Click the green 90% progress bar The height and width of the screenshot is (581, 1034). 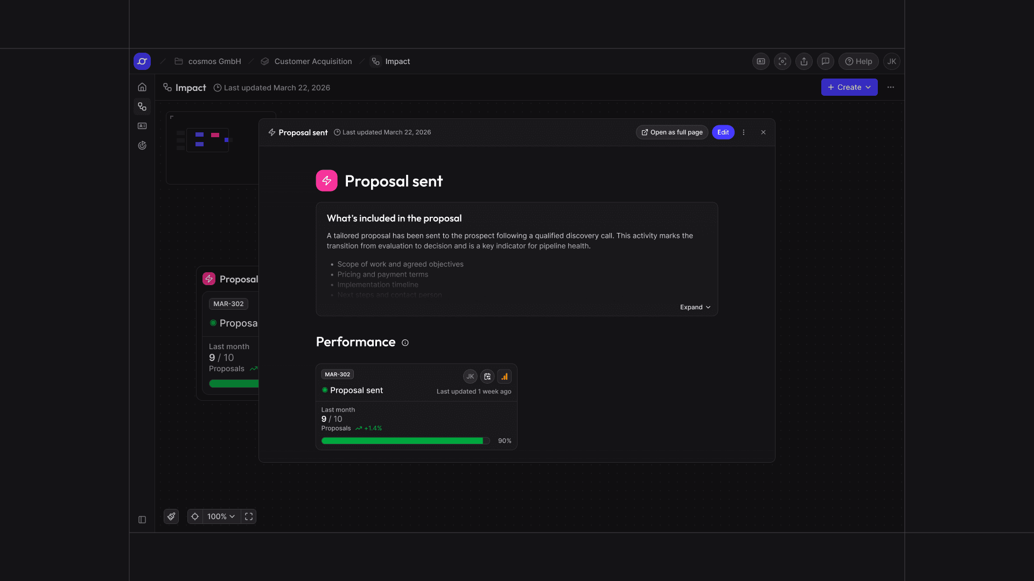point(406,441)
